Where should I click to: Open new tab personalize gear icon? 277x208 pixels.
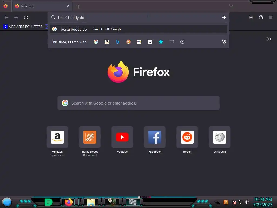[269, 39]
